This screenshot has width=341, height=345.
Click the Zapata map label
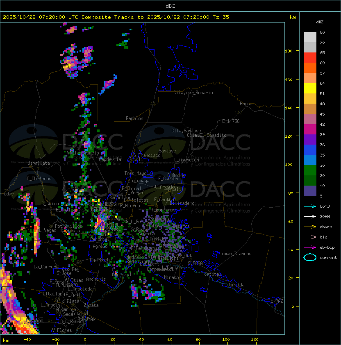coord(91,305)
